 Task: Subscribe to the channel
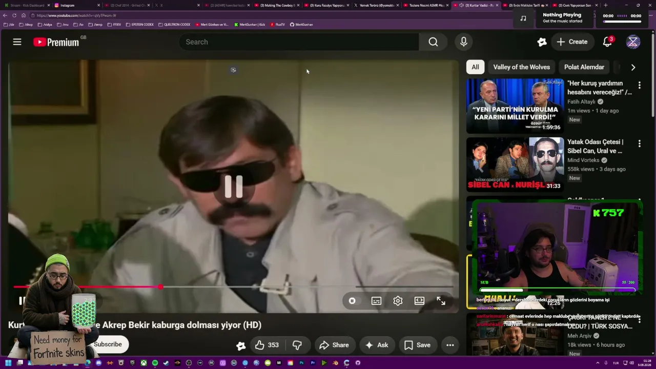click(x=108, y=344)
